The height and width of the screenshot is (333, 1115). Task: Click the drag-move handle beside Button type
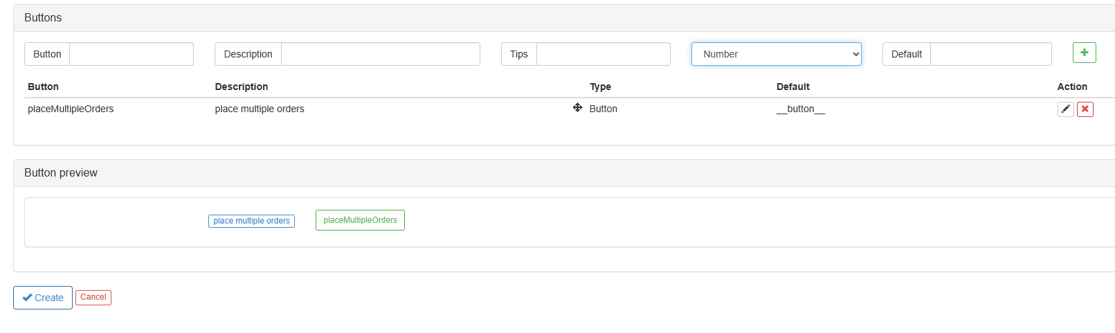point(577,107)
